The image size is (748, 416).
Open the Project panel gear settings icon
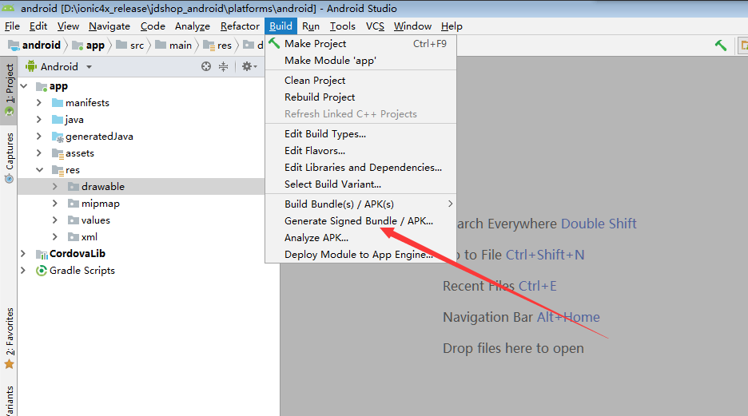click(x=249, y=67)
